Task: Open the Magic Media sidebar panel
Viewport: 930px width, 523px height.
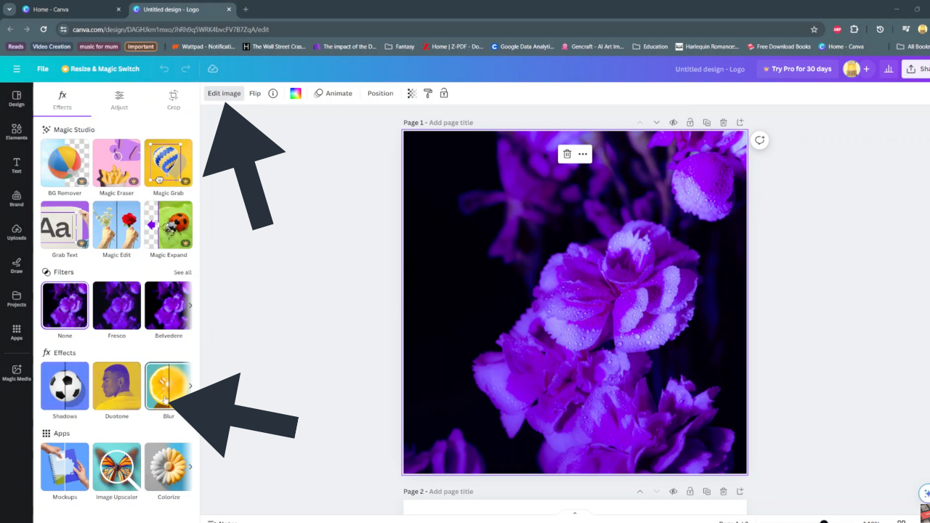Action: click(x=16, y=373)
